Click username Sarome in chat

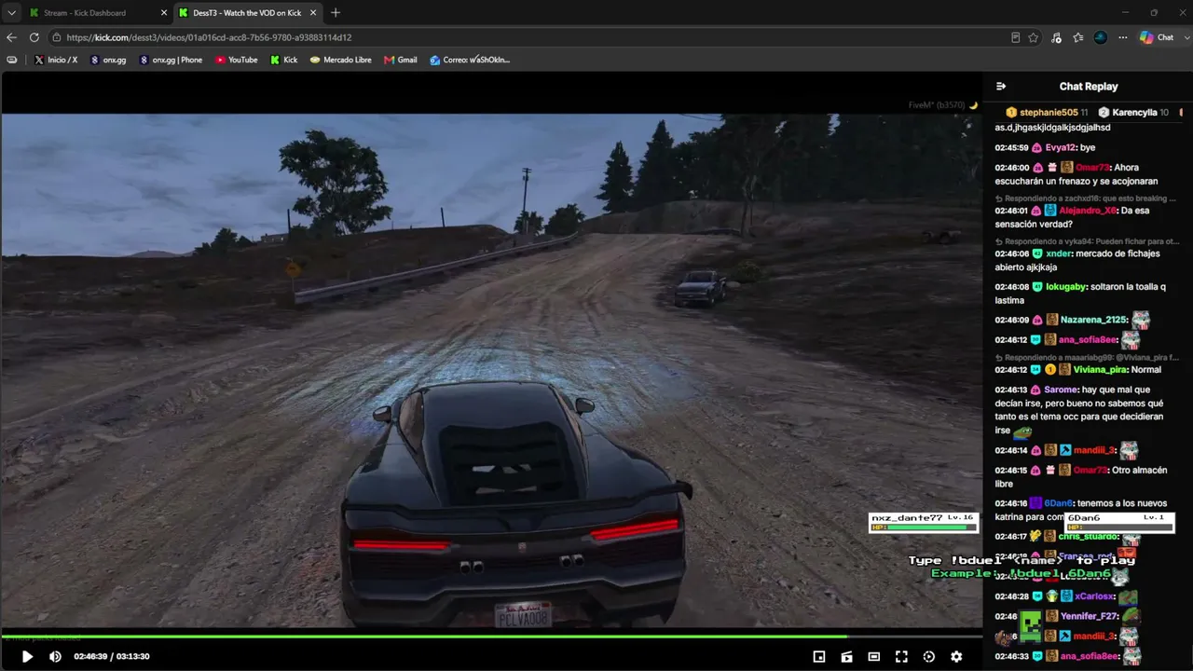[x=1061, y=390]
